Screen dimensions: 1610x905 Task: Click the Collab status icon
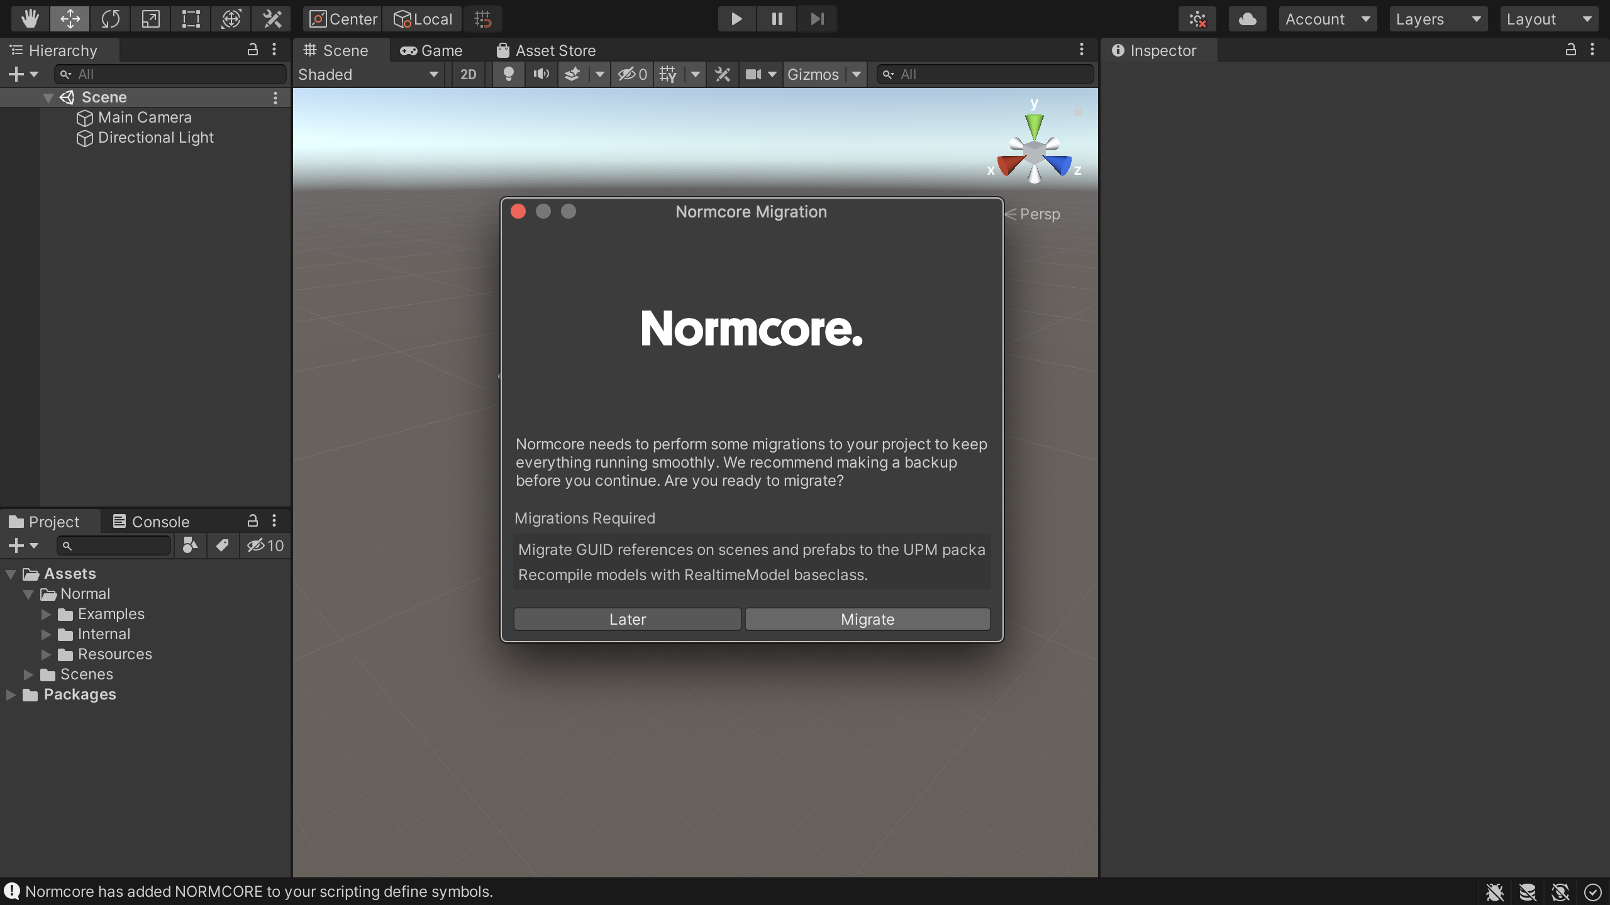pyautogui.click(x=1197, y=19)
